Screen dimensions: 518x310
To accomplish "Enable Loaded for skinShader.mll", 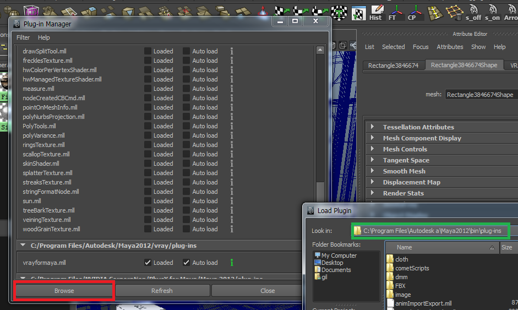I will 148,164.
